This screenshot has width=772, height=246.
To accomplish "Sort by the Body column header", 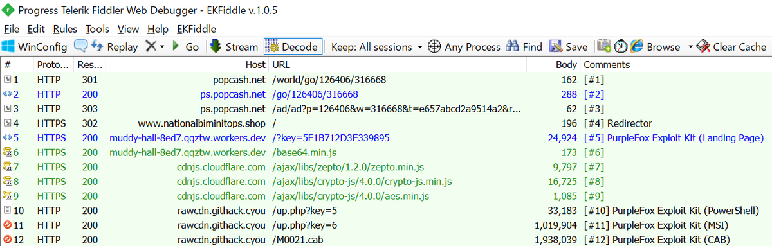I will pos(553,65).
